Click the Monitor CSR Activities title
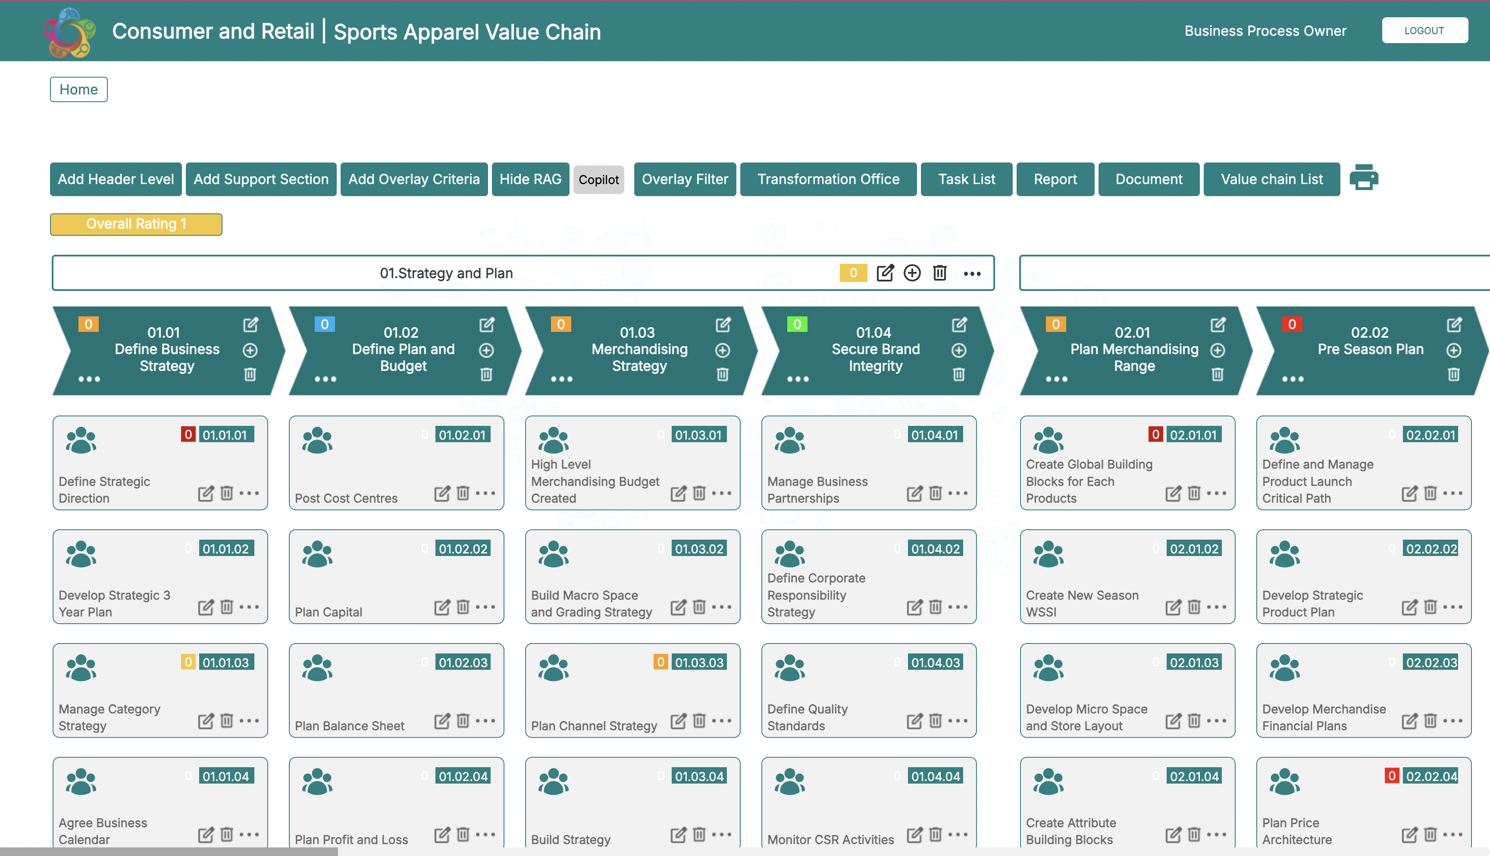Image resolution: width=1490 pixels, height=856 pixels. pyautogui.click(x=830, y=840)
